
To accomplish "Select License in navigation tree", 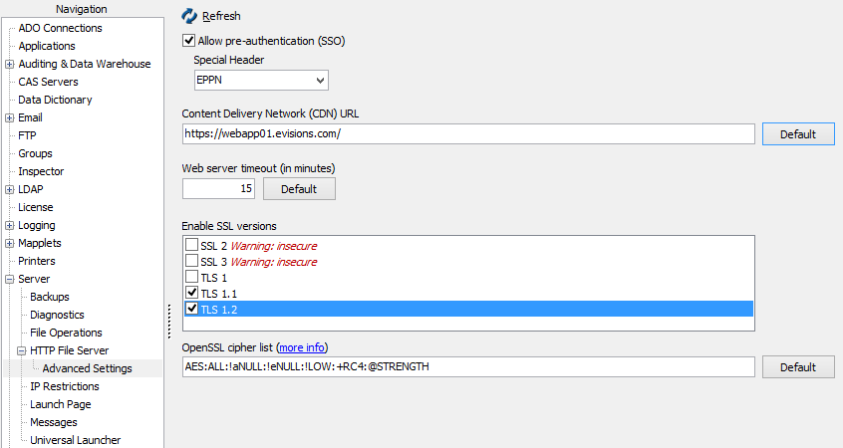I will (x=36, y=207).
